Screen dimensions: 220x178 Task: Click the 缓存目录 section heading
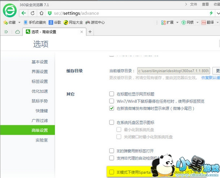coord(74,71)
